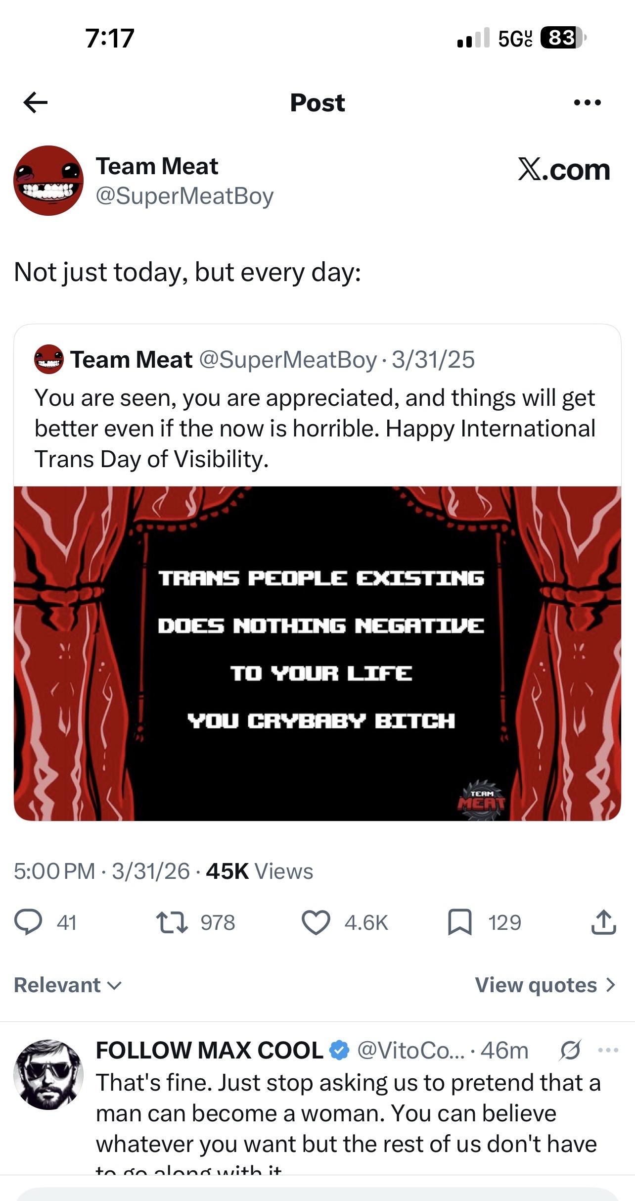Tap the slashed-circle icon on reply
Image resolution: width=635 pixels, height=1201 pixels.
(570, 1050)
